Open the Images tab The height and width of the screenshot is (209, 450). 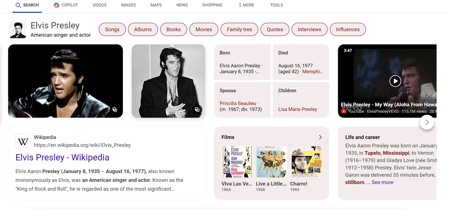click(128, 5)
